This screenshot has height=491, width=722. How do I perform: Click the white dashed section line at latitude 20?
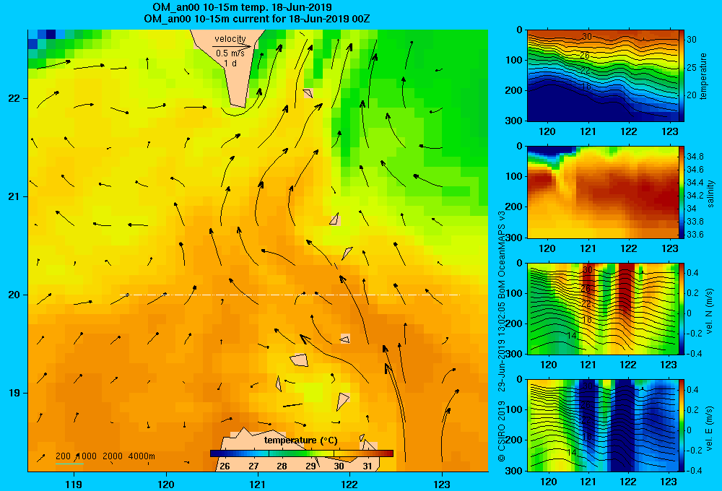(290, 295)
